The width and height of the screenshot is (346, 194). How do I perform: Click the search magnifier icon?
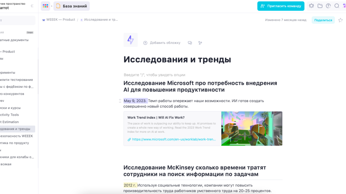point(337,6)
